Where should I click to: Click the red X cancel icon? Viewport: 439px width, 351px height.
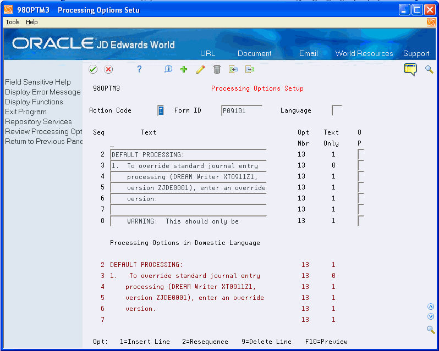(x=108, y=69)
